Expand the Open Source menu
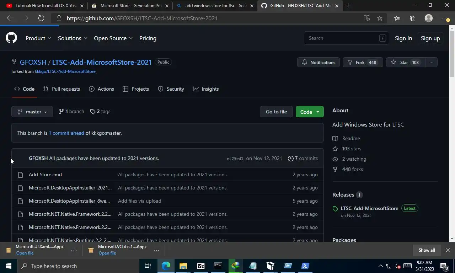The height and width of the screenshot is (273, 455). pos(113,38)
